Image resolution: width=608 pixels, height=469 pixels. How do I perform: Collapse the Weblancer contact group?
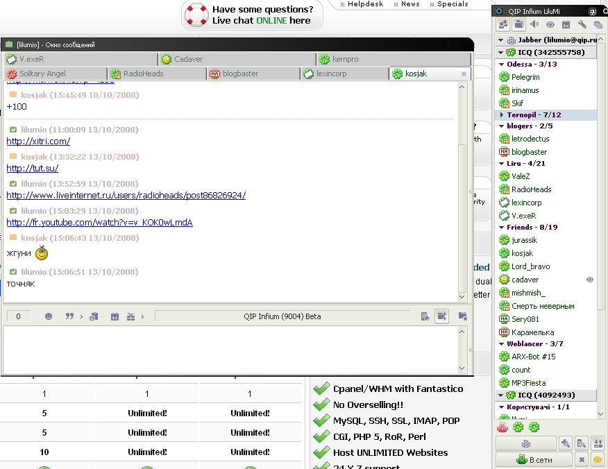coord(501,344)
